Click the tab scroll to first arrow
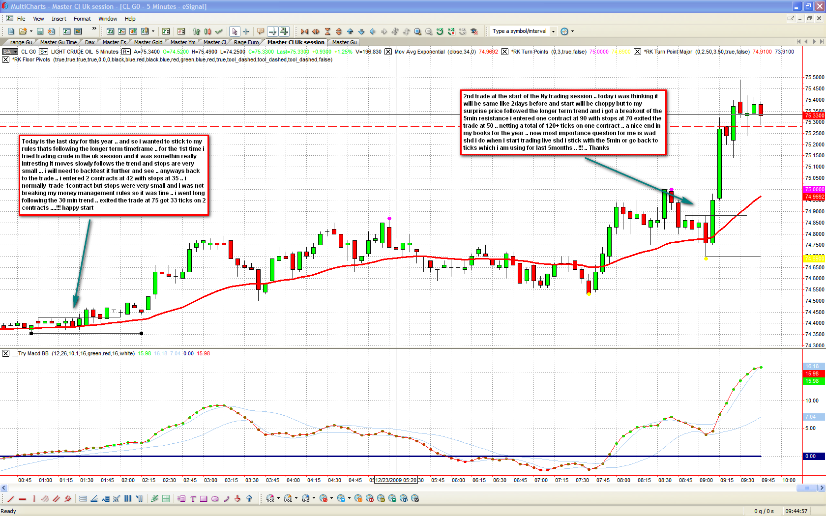The height and width of the screenshot is (516, 826). click(x=798, y=42)
